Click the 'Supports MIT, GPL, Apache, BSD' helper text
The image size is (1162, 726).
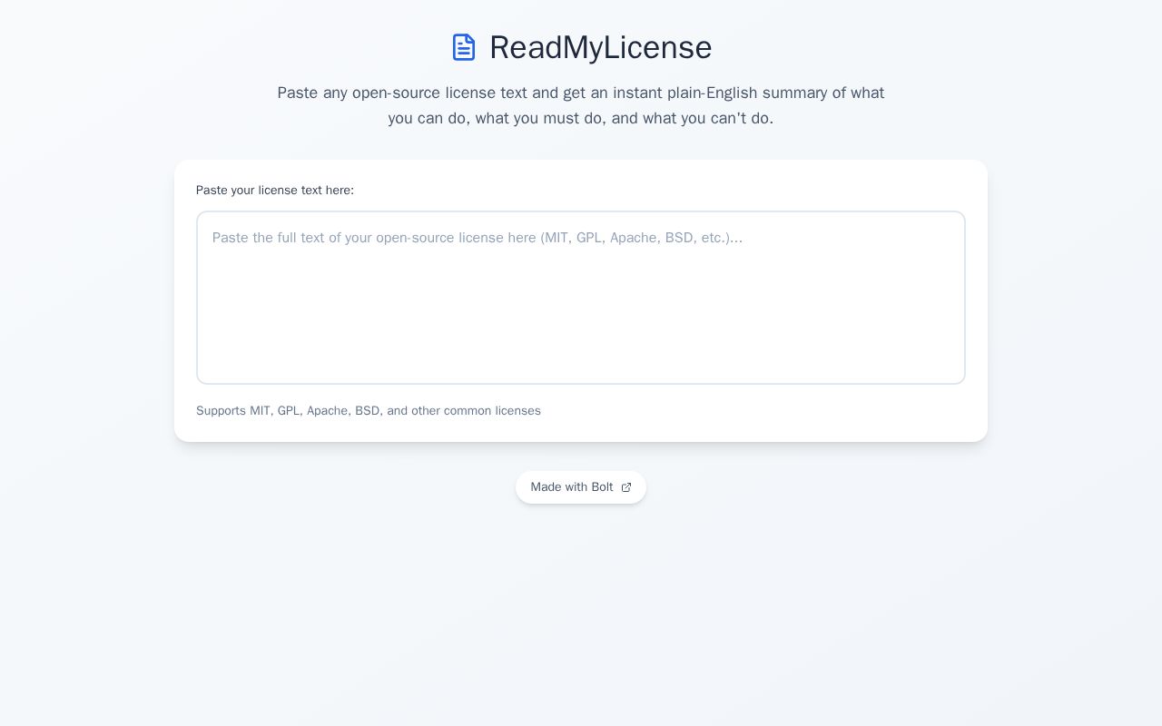tap(369, 411)
